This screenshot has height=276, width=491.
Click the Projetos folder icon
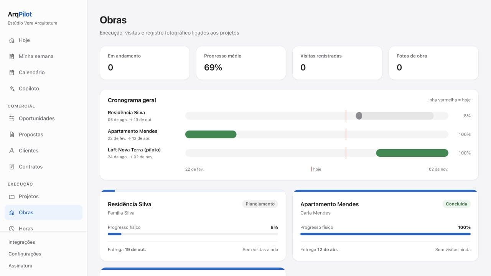(12, 197)
